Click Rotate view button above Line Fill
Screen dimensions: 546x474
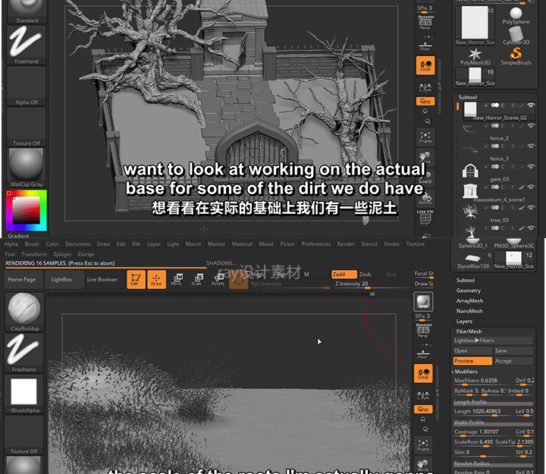[425, 199]
